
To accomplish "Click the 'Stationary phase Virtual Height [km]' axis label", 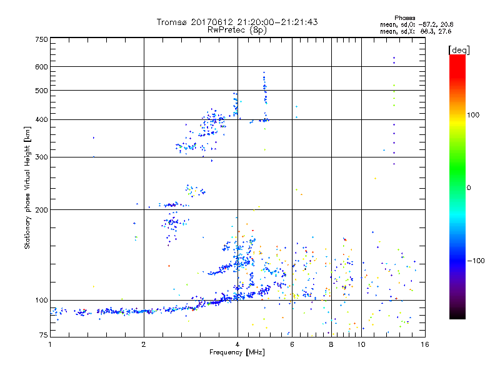I will (x=27, y=188).
